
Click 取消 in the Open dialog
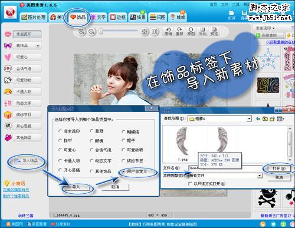(278, 177)
